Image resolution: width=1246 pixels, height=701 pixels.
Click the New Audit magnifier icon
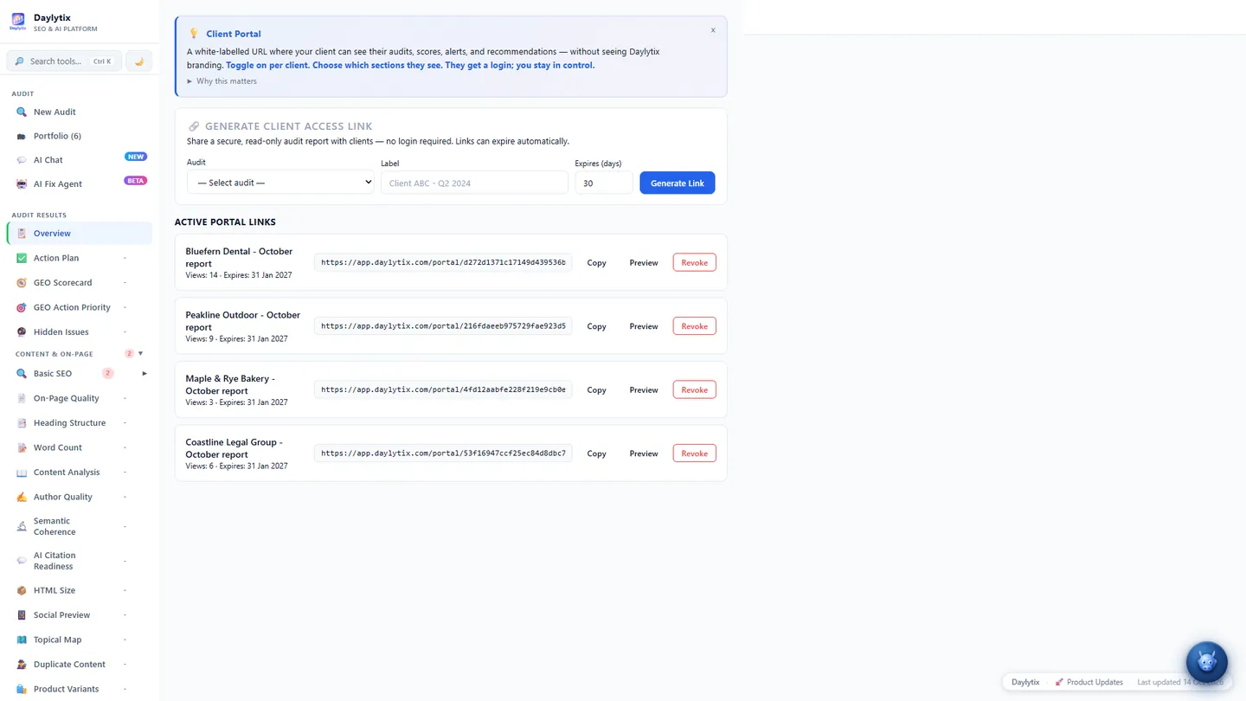click(x=22, y=113)
